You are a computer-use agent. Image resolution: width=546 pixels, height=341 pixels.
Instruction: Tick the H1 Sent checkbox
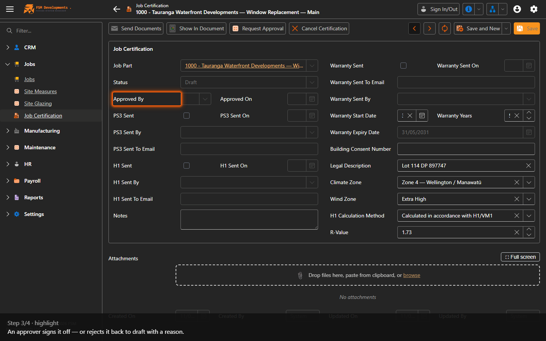187,166
